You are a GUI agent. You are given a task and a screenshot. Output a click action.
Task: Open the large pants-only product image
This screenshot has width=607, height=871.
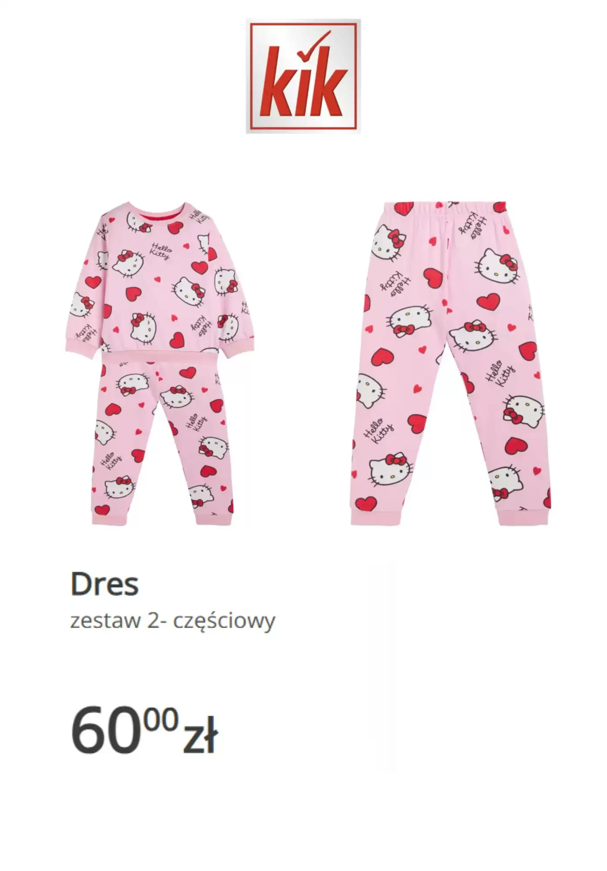tap(451, 363)
